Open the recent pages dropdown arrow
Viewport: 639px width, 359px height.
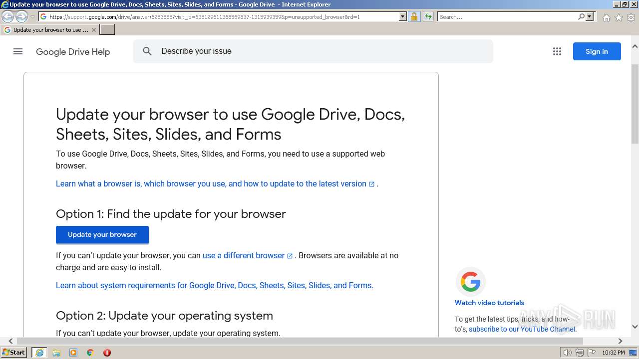pyautogui.click(x=33, y=17)
